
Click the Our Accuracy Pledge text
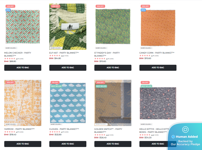click(185, 144)
